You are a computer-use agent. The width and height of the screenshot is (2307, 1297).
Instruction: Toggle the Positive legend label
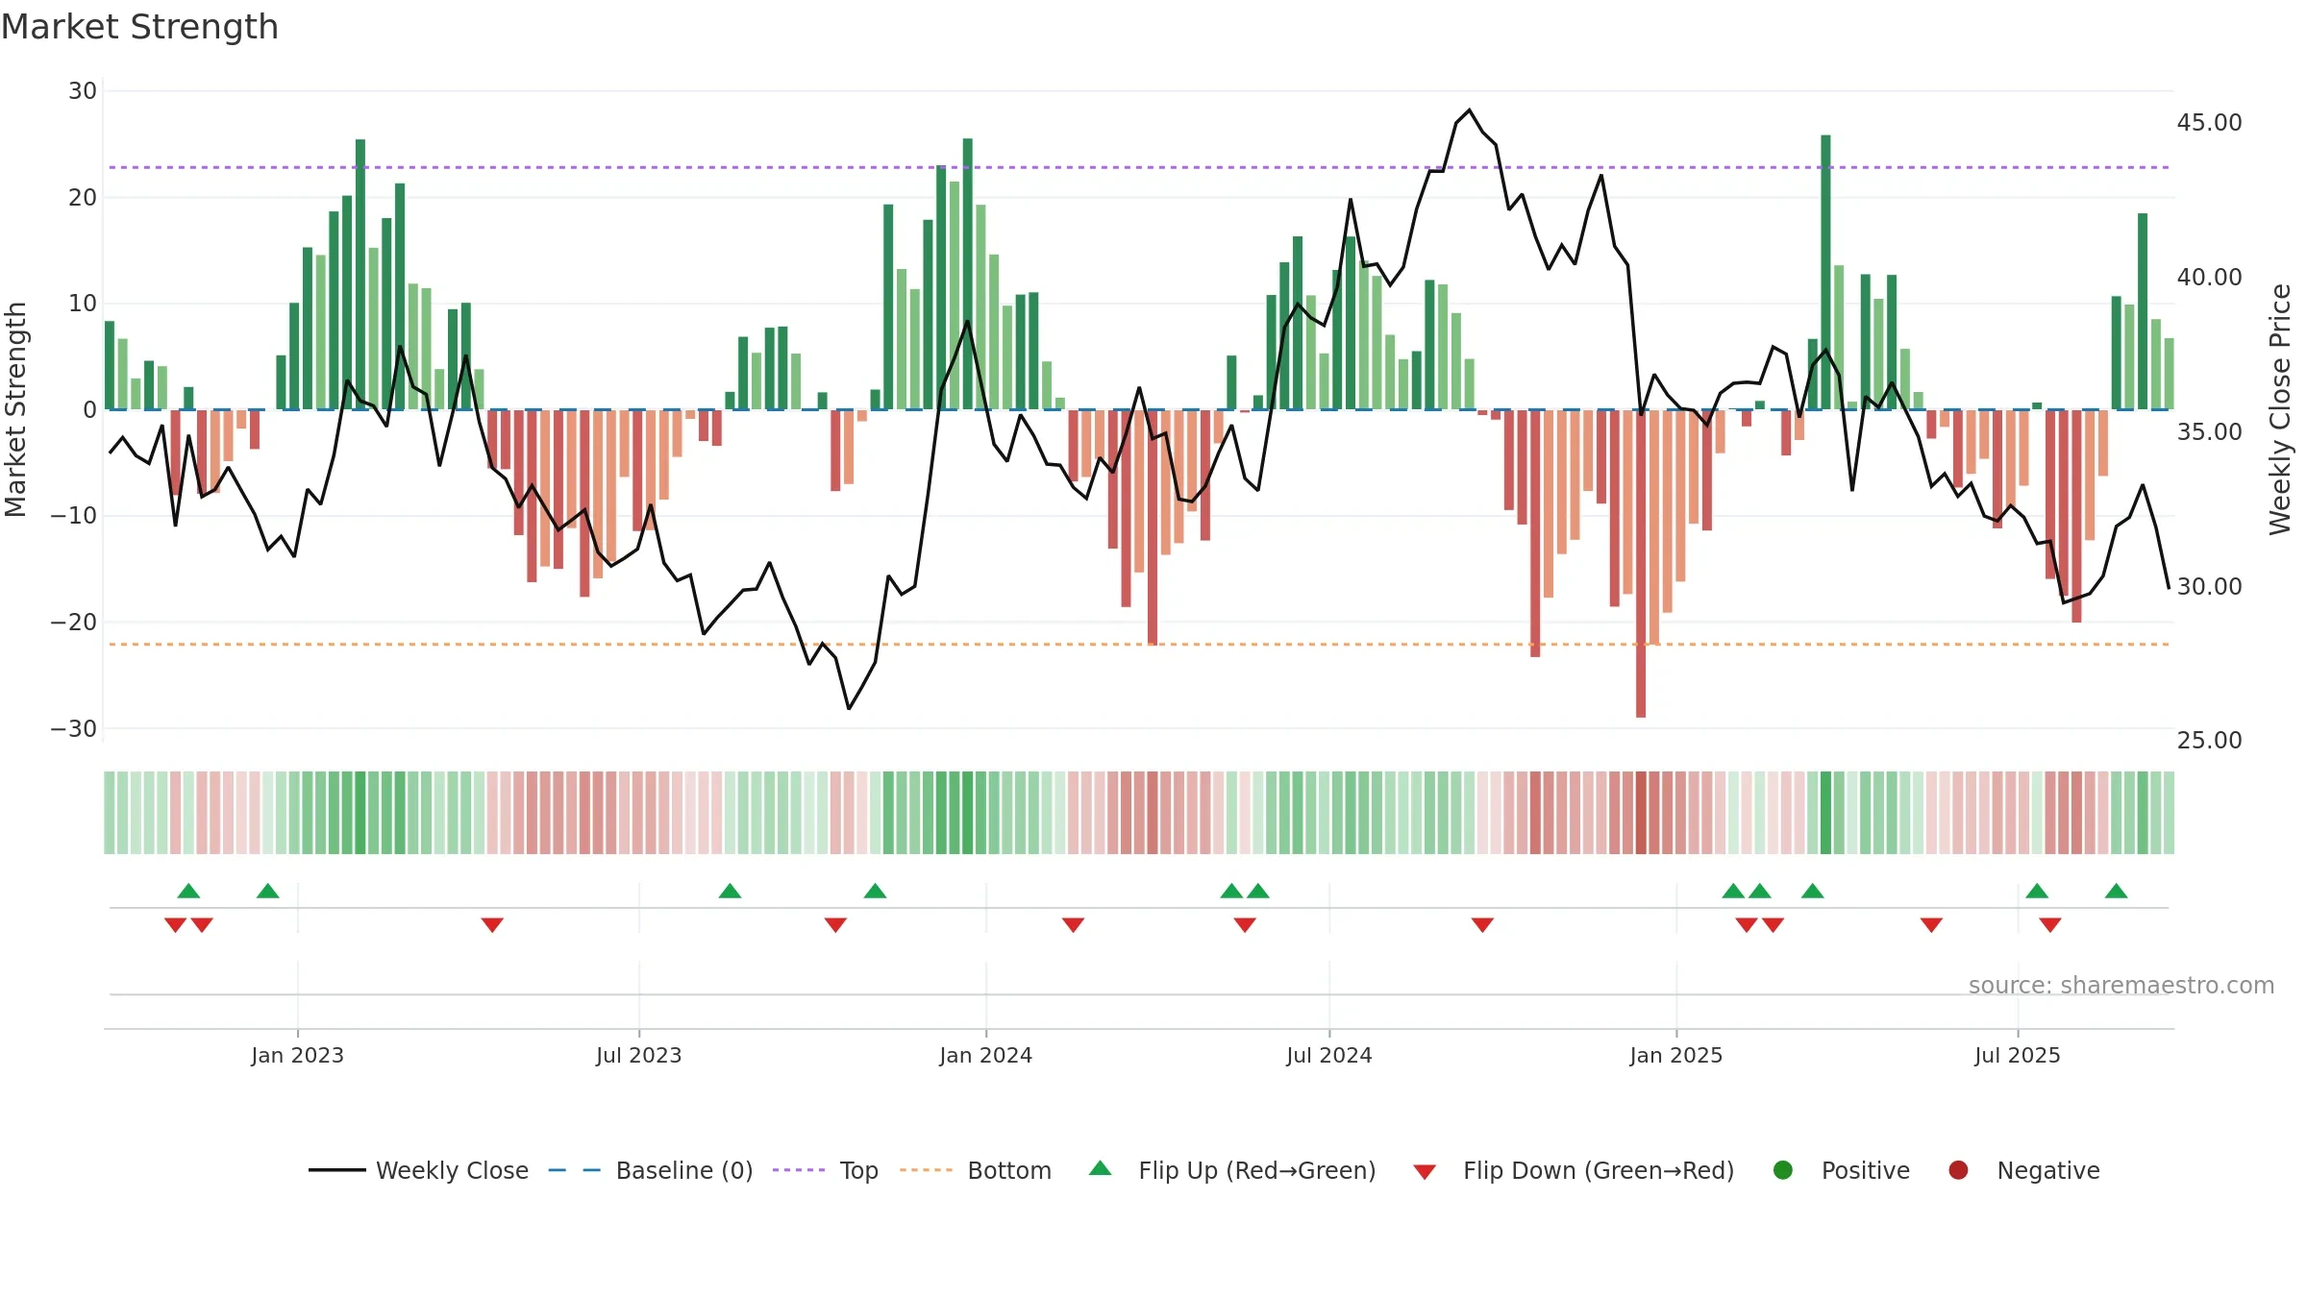click(1866, 1170)
